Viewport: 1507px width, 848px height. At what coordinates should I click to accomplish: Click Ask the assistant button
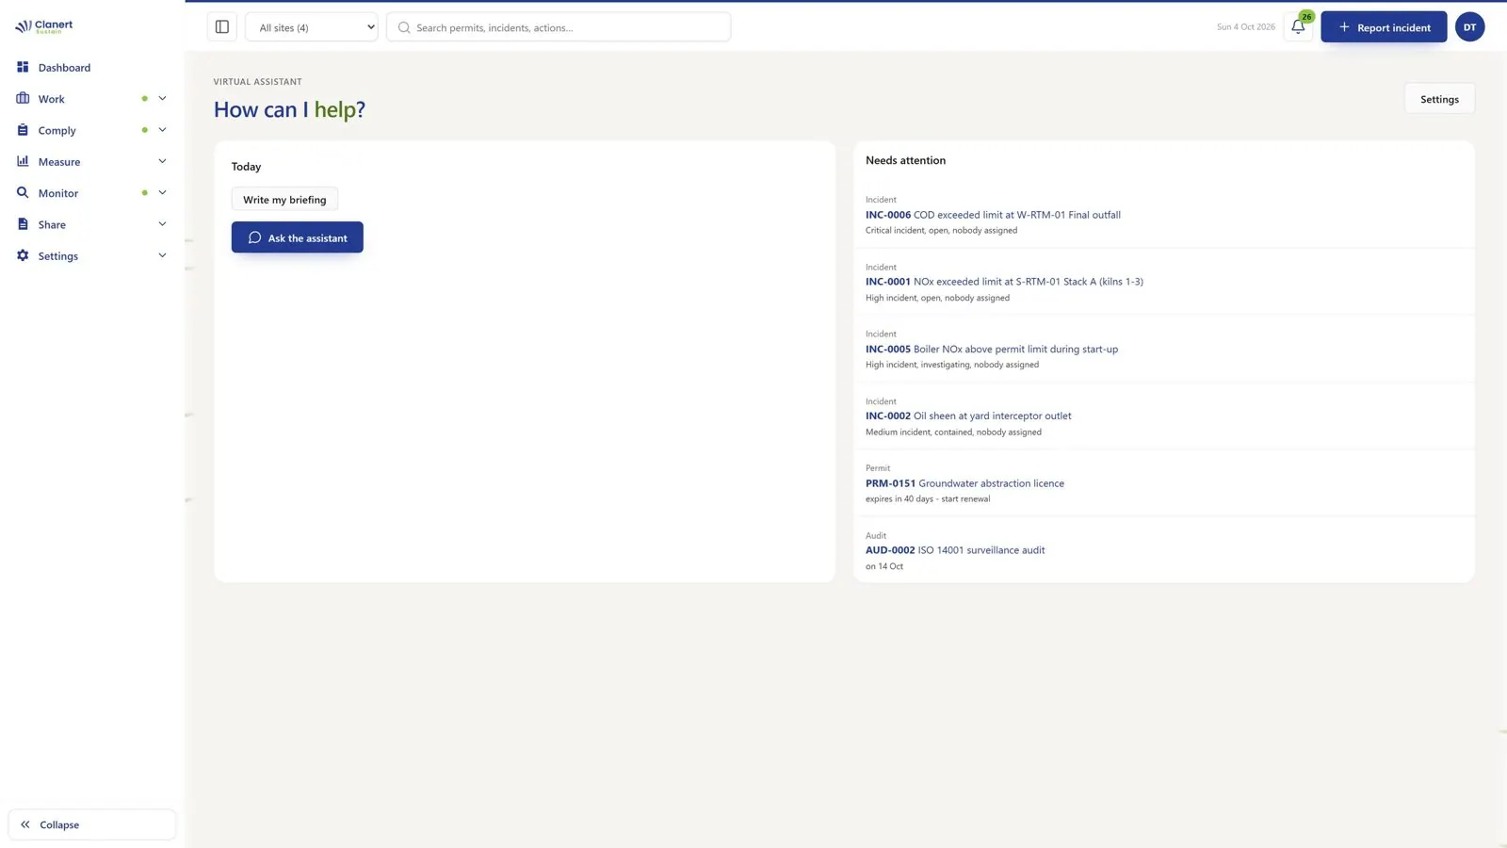298,237
